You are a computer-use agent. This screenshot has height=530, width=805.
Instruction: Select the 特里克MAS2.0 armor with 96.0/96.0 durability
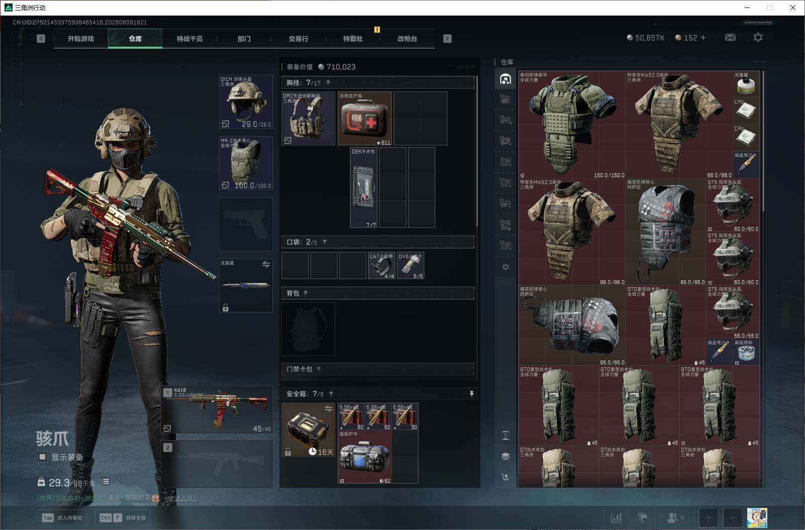pyautogui.click(x=572, y=232)
